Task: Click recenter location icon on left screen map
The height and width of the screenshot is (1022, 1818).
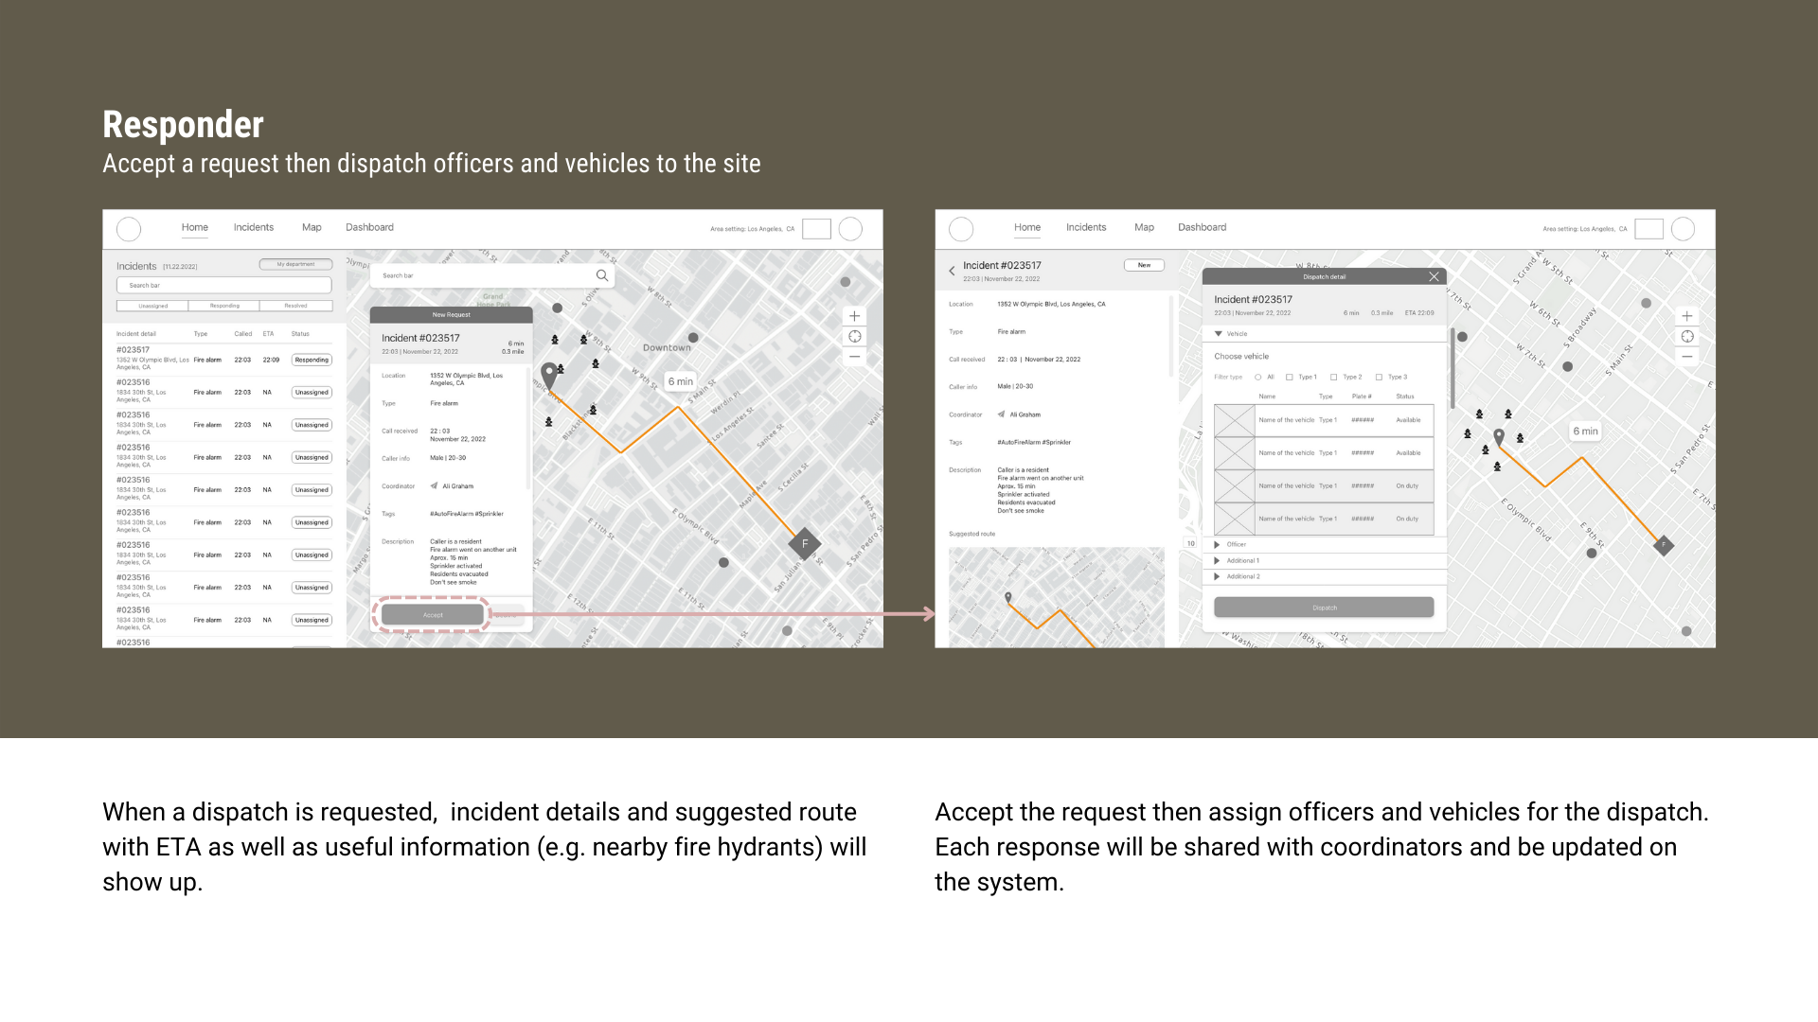Action: tap(854, 337)
